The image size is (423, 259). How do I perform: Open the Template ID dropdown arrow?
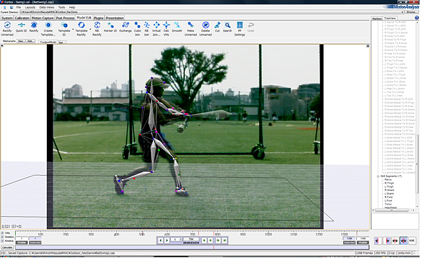[73, 29]
